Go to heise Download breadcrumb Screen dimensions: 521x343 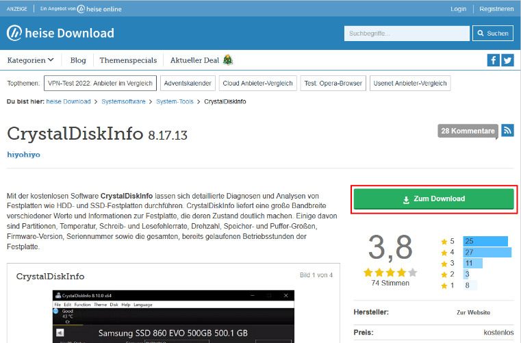point(68,102)
